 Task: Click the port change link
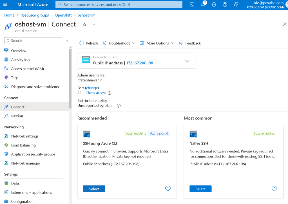point(92,88)
